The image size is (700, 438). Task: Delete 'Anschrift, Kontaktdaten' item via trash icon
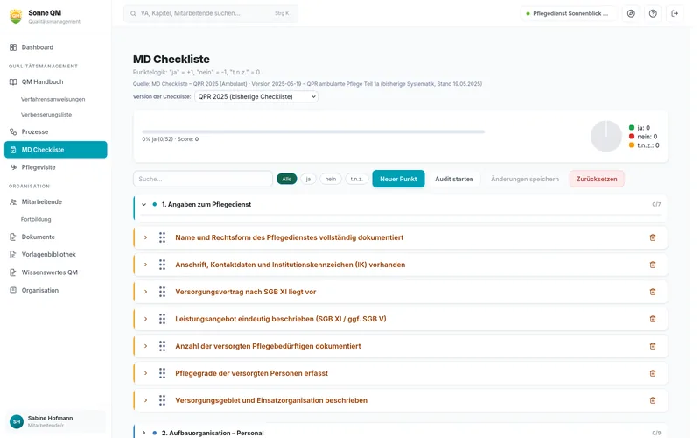click(652, 265)
